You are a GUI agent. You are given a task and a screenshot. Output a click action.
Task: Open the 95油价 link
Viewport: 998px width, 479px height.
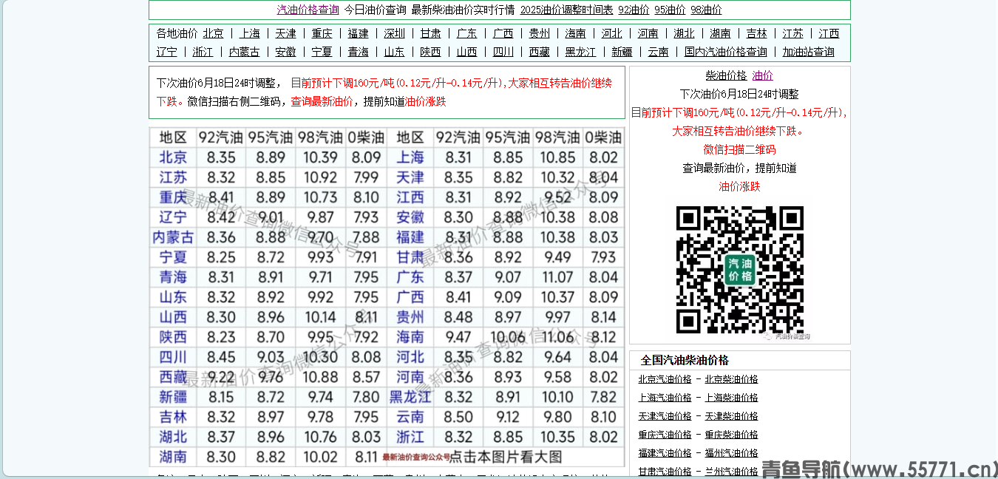click(670, 10)
